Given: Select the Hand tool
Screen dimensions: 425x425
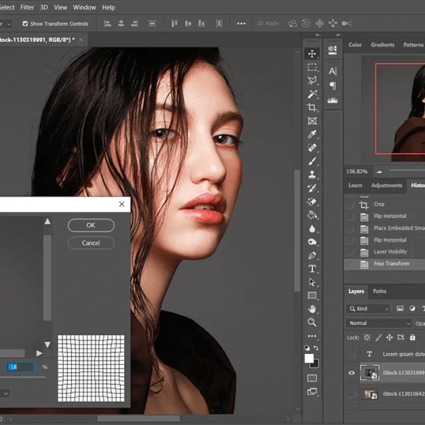Looking at the screenshot, I should tap(312, 309).
